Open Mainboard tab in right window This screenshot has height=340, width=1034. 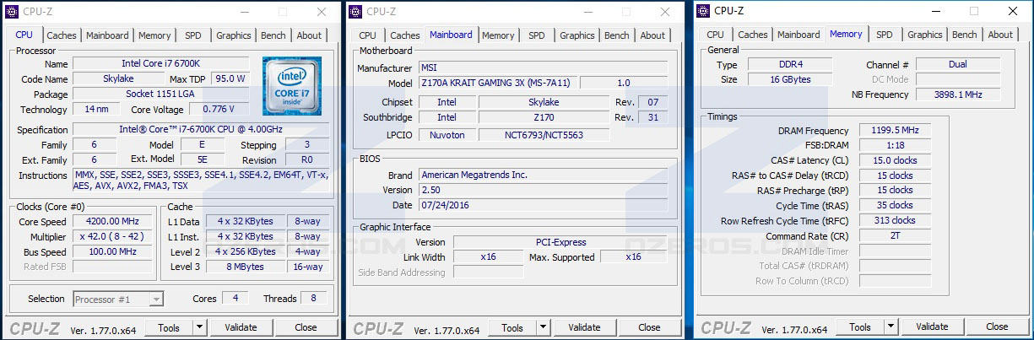tap(799, 35)
